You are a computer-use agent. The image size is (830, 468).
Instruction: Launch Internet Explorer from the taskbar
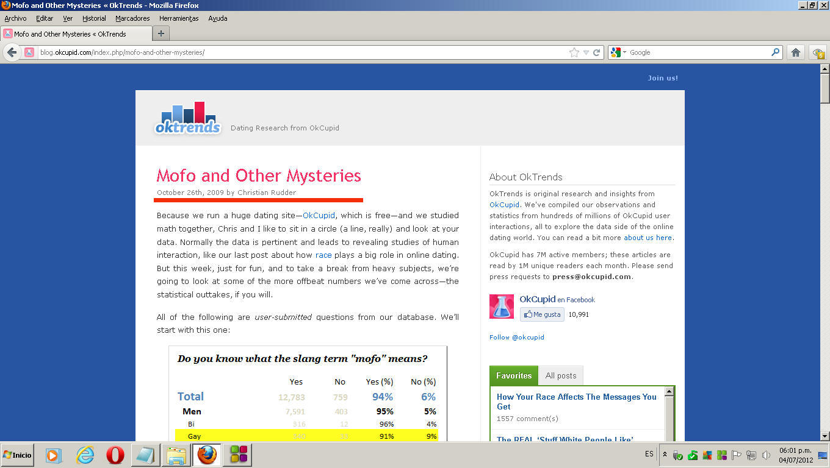tap(85, 455)
